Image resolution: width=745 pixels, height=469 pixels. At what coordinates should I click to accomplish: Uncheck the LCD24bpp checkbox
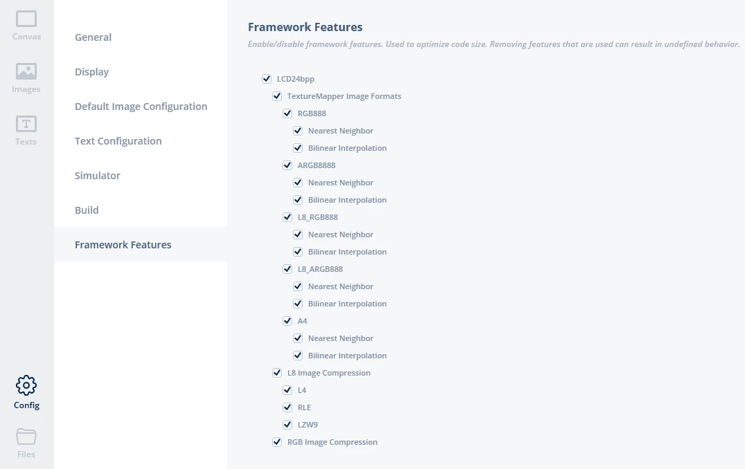pos(267,79)
